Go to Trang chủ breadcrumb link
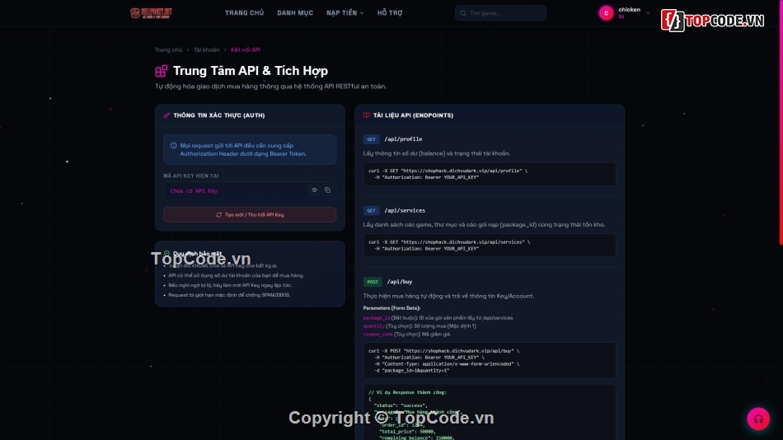 (168, 50)
